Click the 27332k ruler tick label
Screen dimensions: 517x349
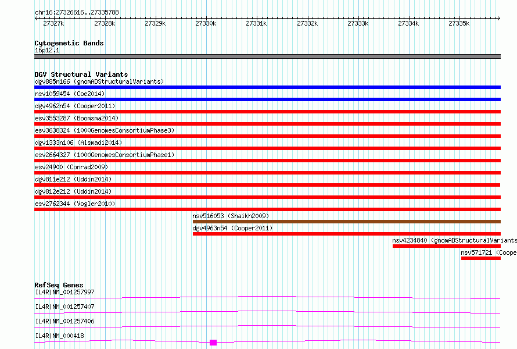pyautogui.click(x=307, y=23)
